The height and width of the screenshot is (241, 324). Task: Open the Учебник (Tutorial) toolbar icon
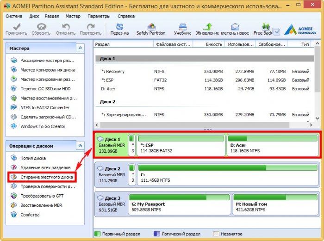[x=182, y=30]
